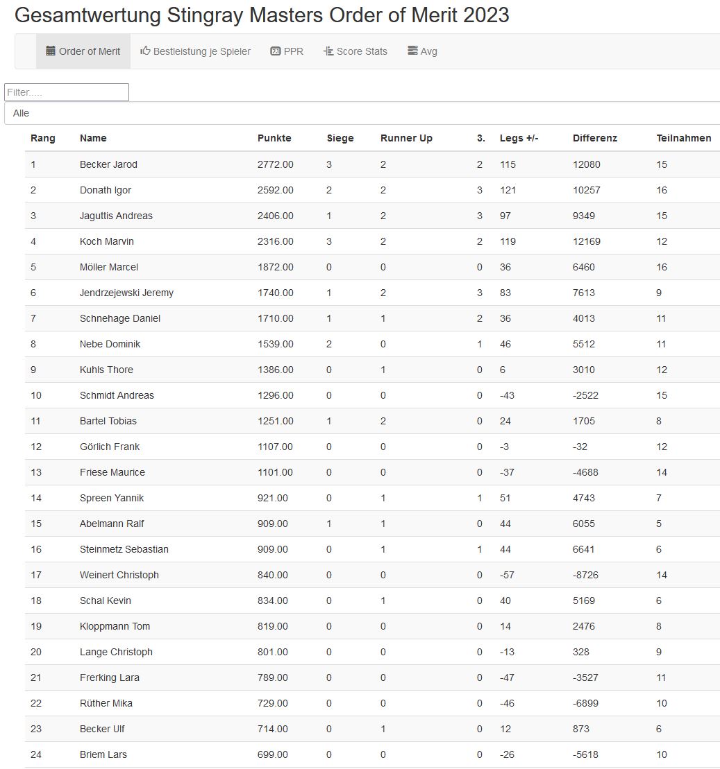Sort by Teilnahmen column header
Viewport: 720px width, 769px height.
(x=683, y=138)
